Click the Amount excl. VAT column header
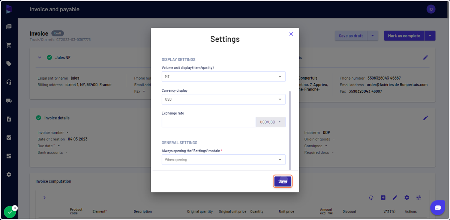The width and height of the screenshot is (450, 220). coord(326,211)
